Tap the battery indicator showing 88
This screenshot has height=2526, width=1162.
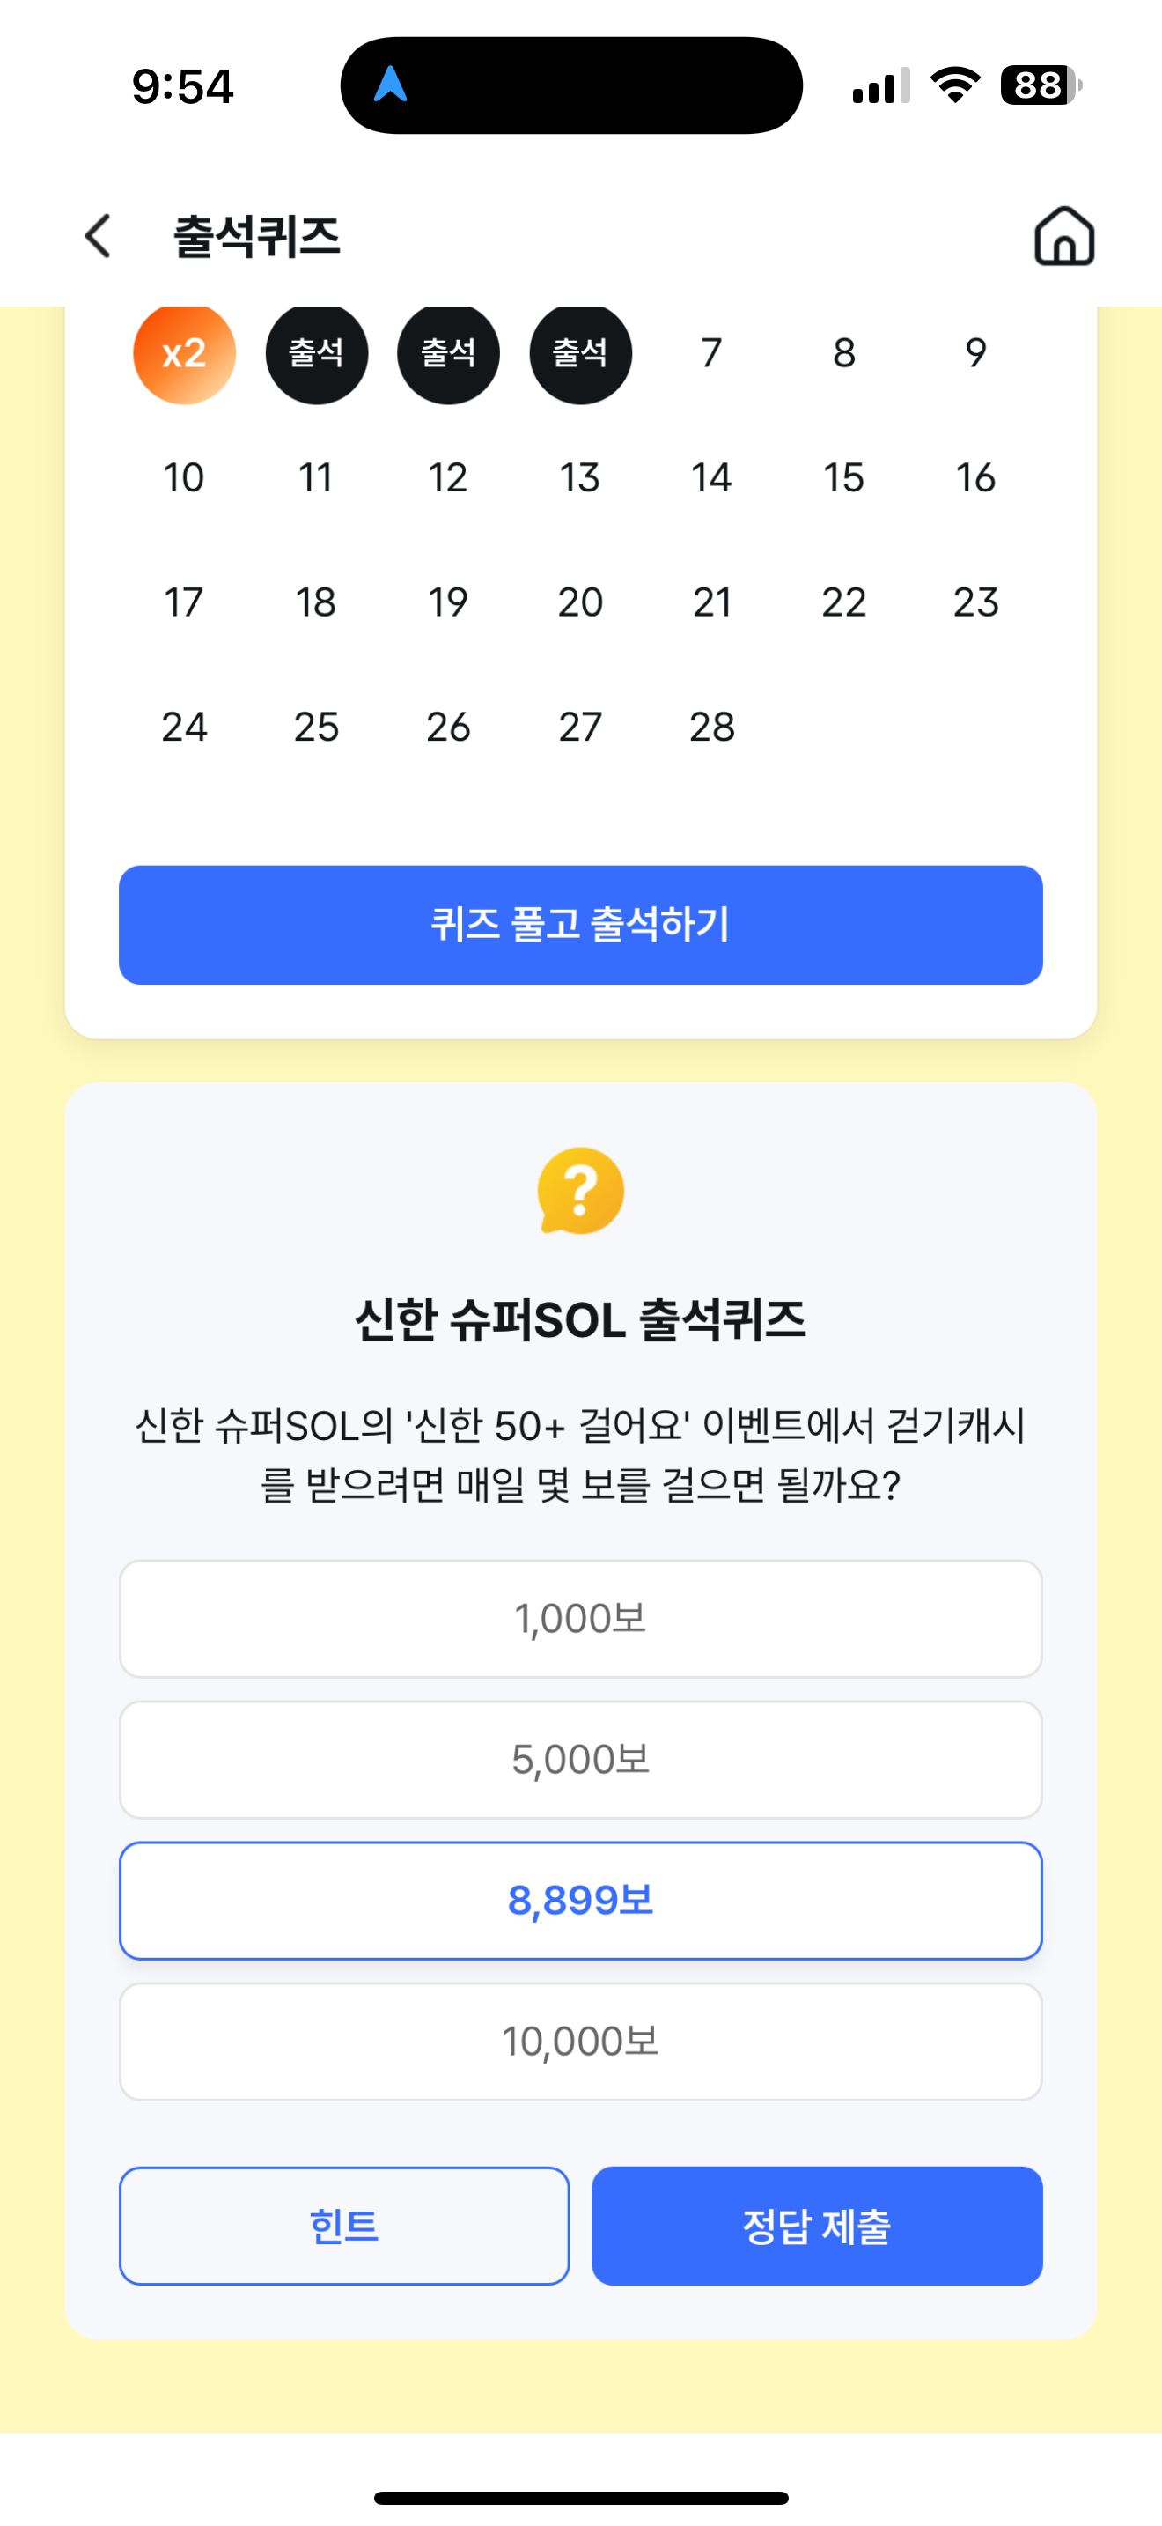coord(1041,85)
